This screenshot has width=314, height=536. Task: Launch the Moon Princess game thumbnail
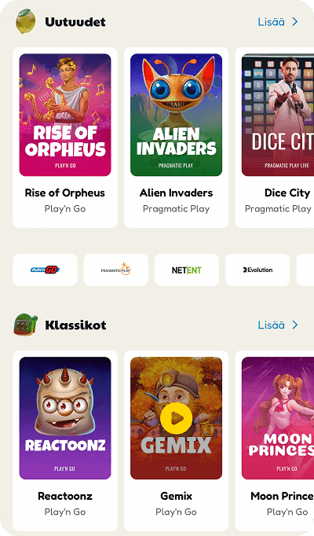tap(278, 418)
